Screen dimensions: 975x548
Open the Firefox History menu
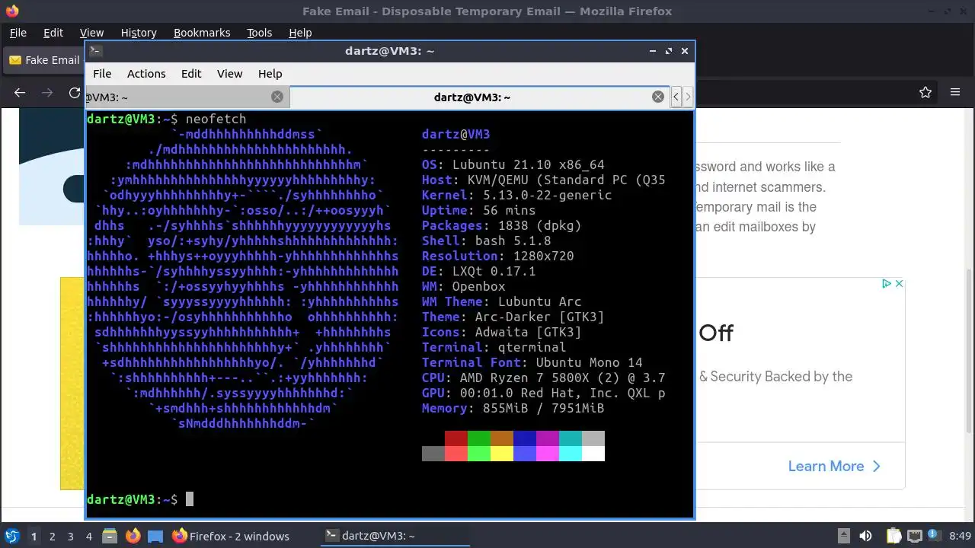[139, 33]
